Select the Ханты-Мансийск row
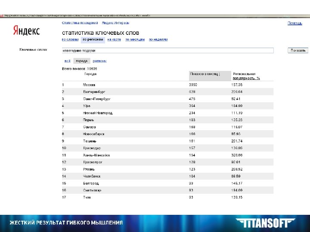310x232 pixels. (167, 155)
